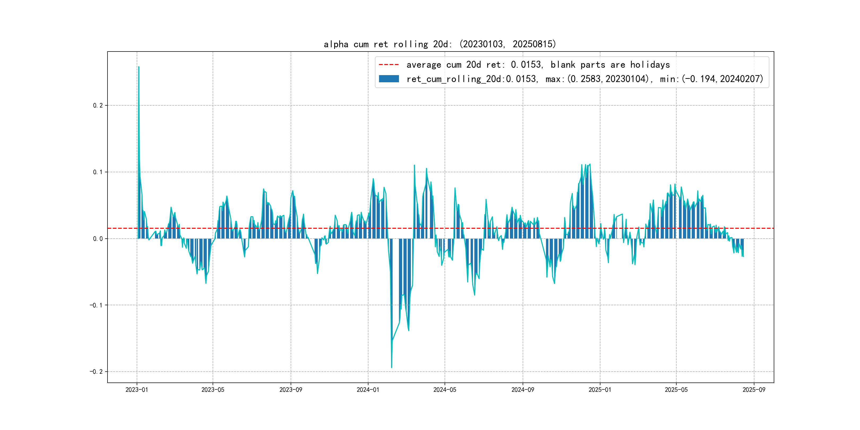This screenshot has width=860, height=430.
Task: Click the 0.0 y-axis tick label
Action: point(98,239)
